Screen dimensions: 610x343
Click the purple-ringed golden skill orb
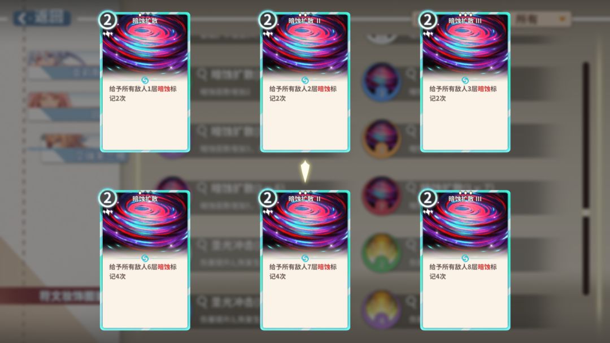(382, 309)
